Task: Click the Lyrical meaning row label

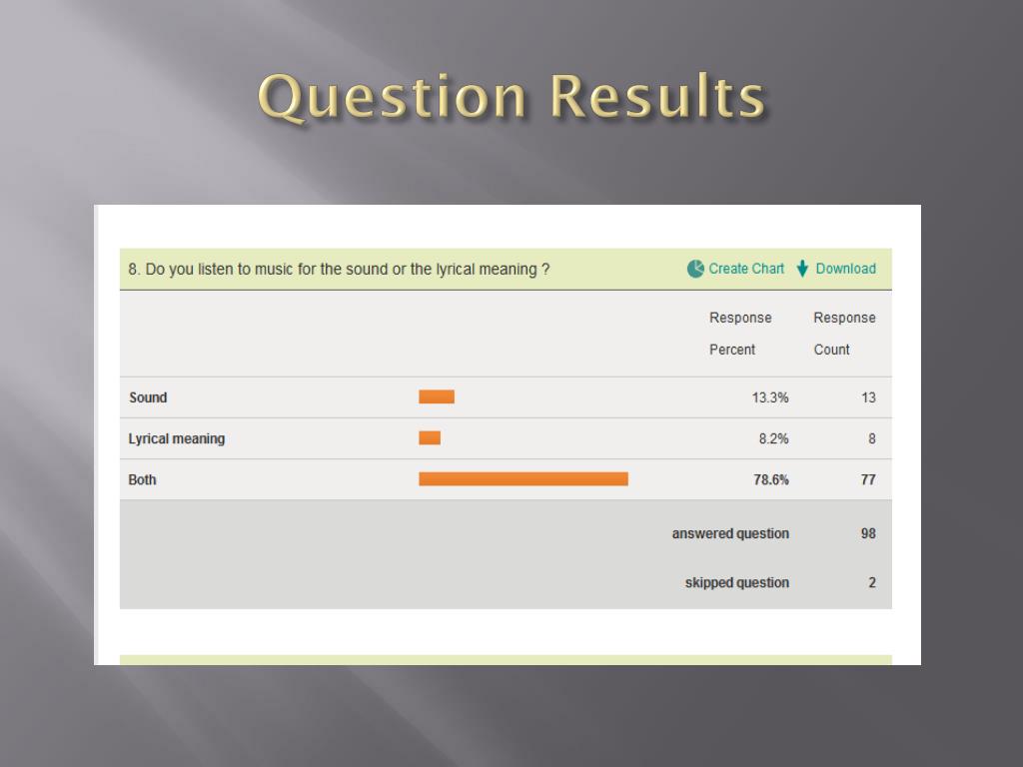Action: click(x=176, y=439)
